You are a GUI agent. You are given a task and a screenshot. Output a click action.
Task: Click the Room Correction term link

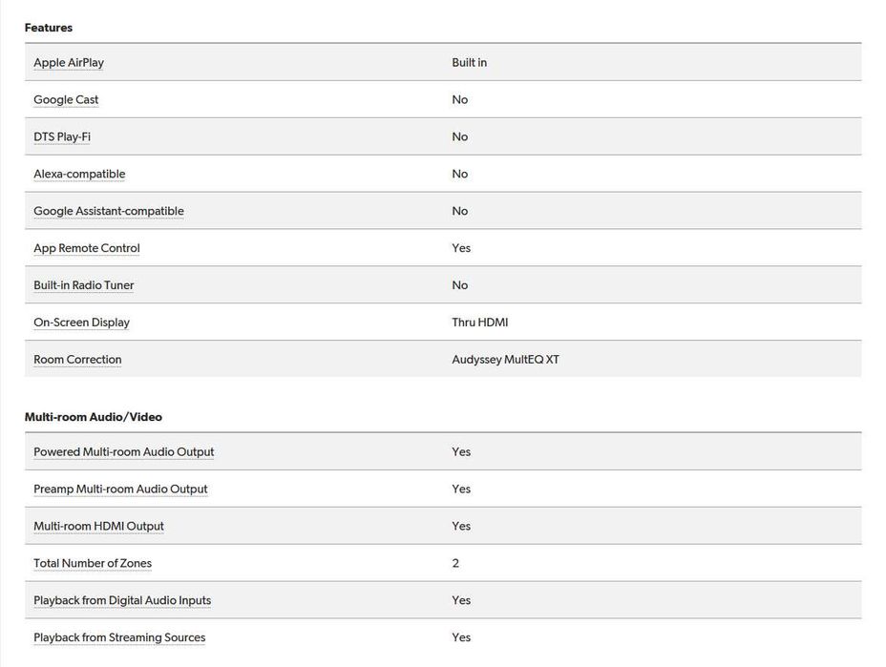click(77, 360)
